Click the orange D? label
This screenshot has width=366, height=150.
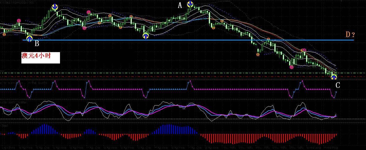(350, 34)
